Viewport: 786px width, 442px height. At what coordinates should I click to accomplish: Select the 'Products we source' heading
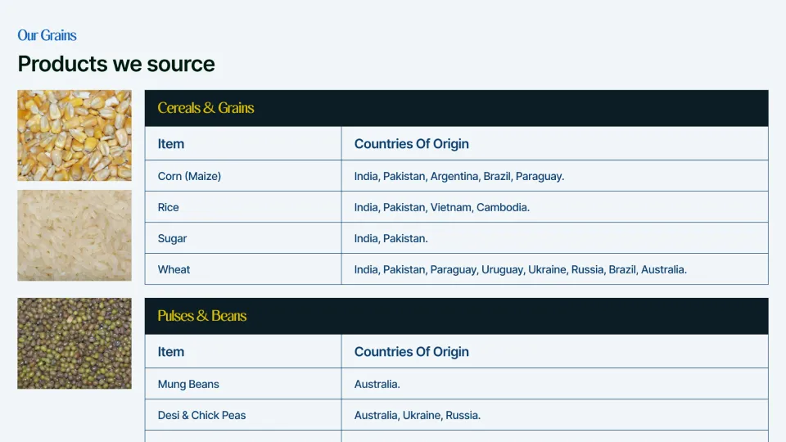(x=116, y=64)
